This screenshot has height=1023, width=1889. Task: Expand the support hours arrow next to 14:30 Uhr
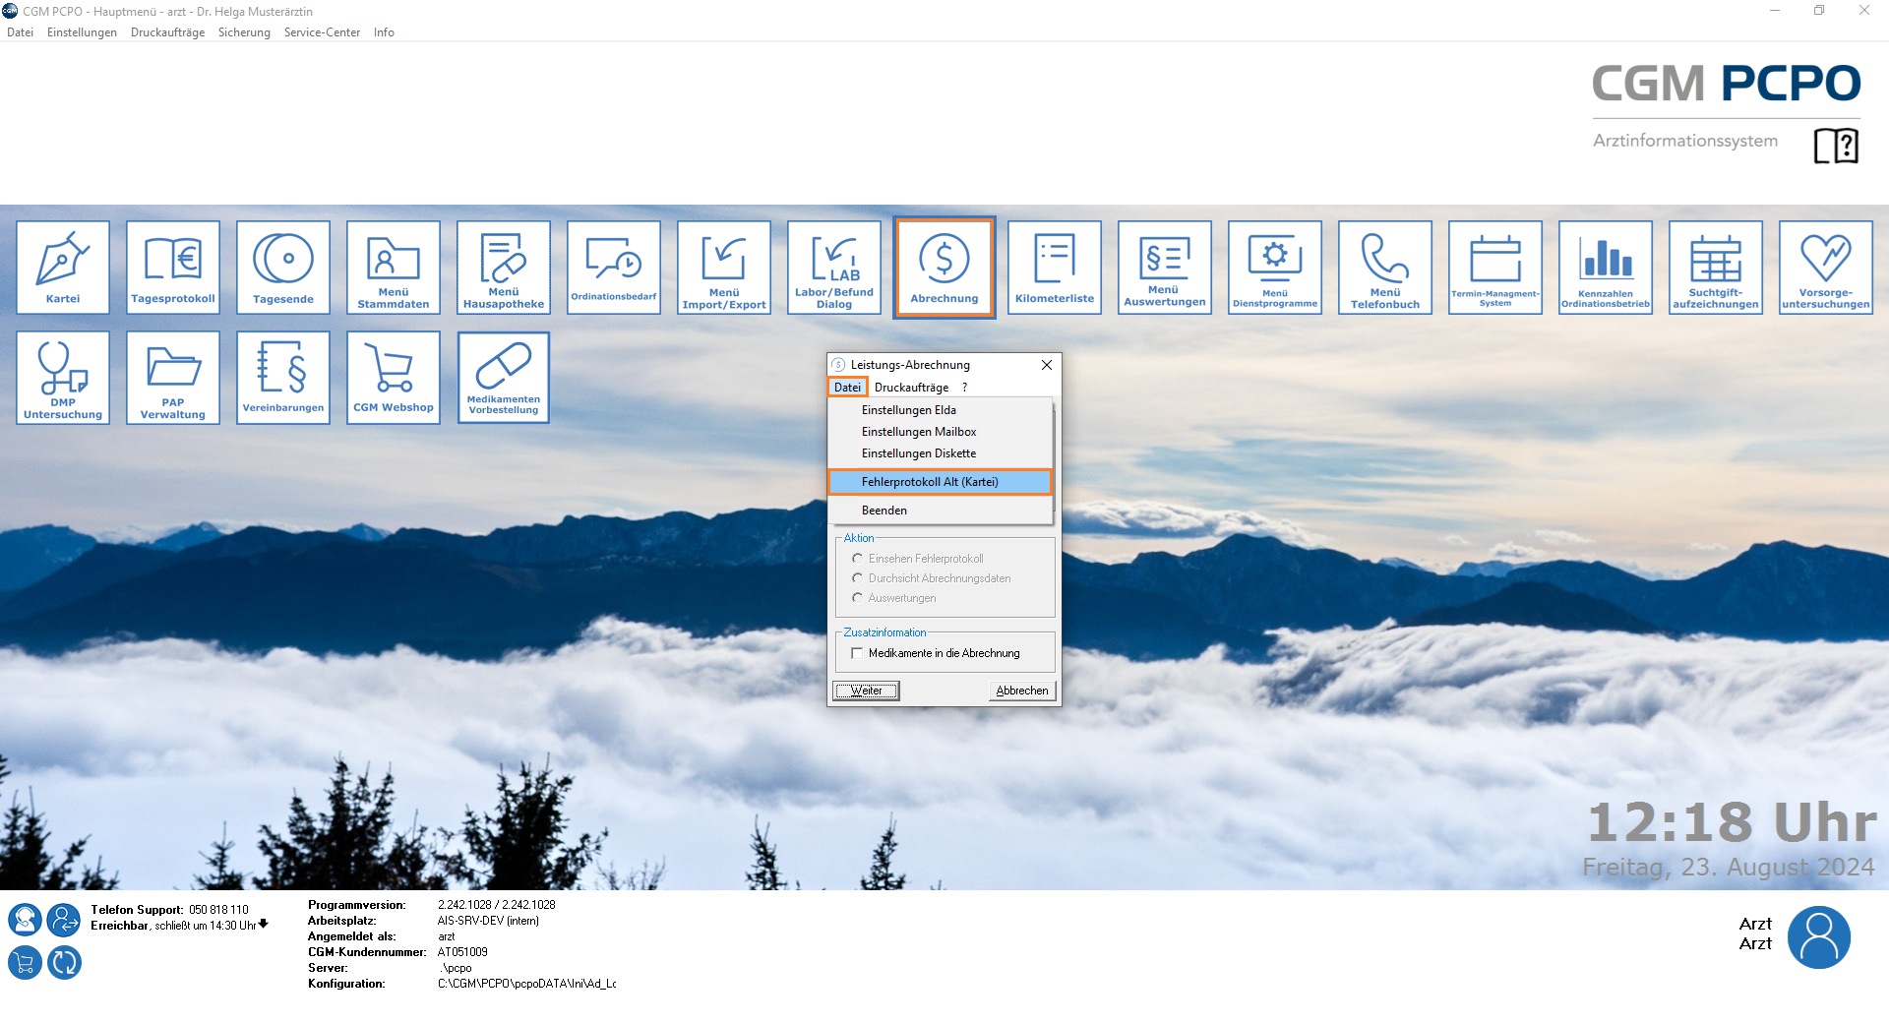click(264, 925)
